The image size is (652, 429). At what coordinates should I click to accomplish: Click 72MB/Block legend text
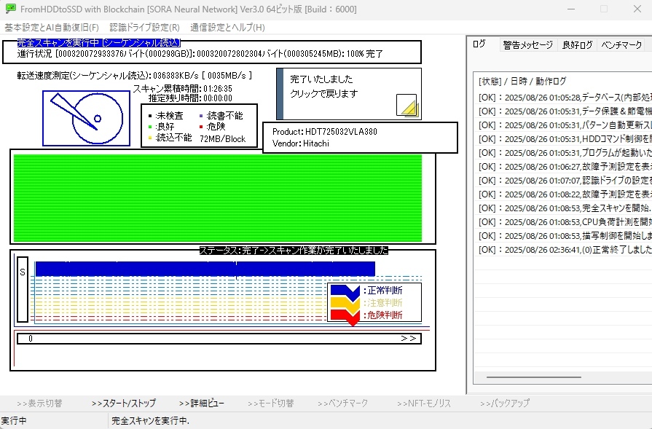(223, 139)
